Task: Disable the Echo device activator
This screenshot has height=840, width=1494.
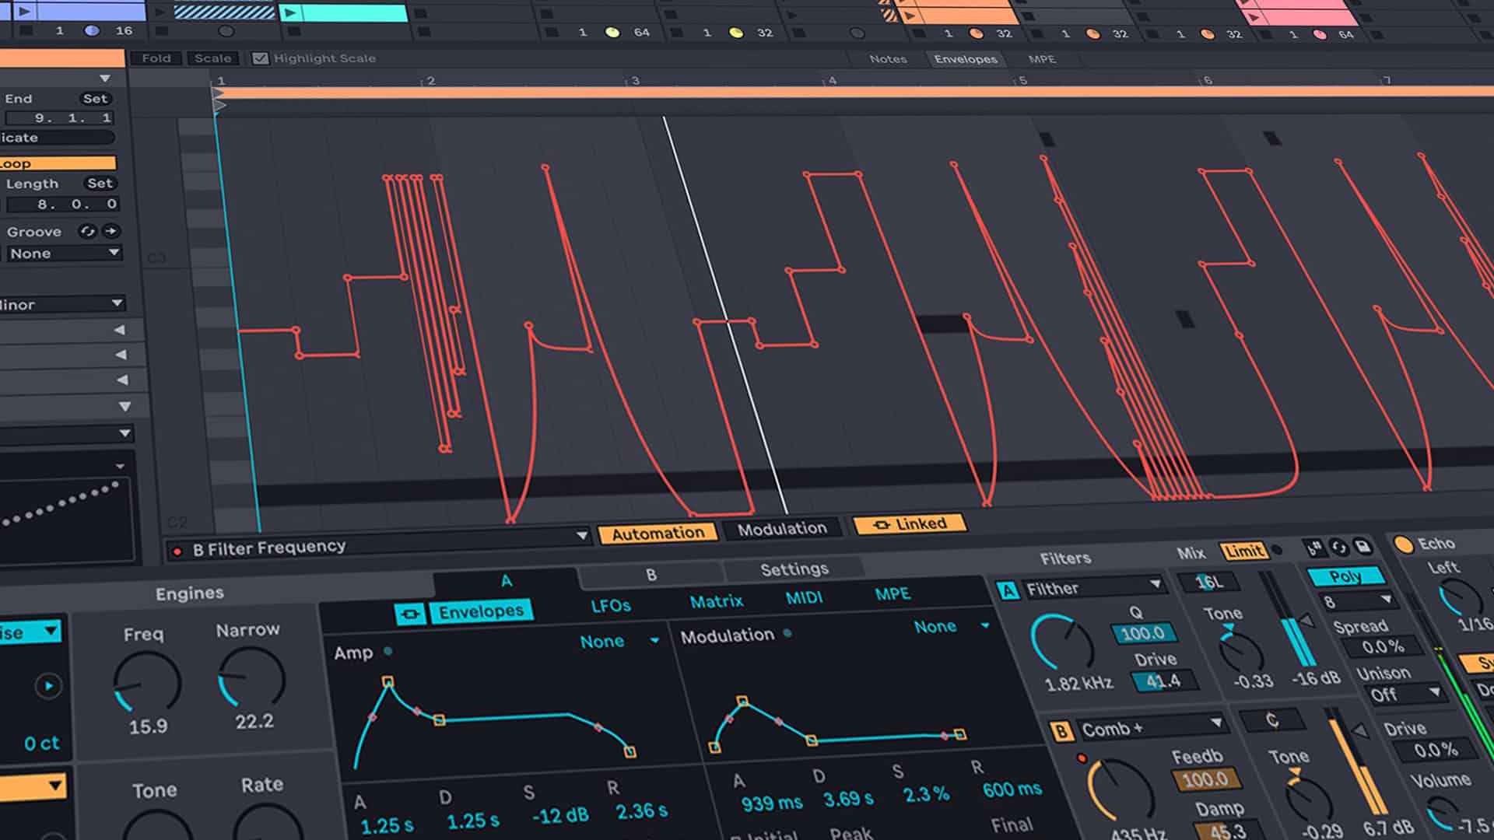Action: pyautogui.click(x=1403, y=544)
